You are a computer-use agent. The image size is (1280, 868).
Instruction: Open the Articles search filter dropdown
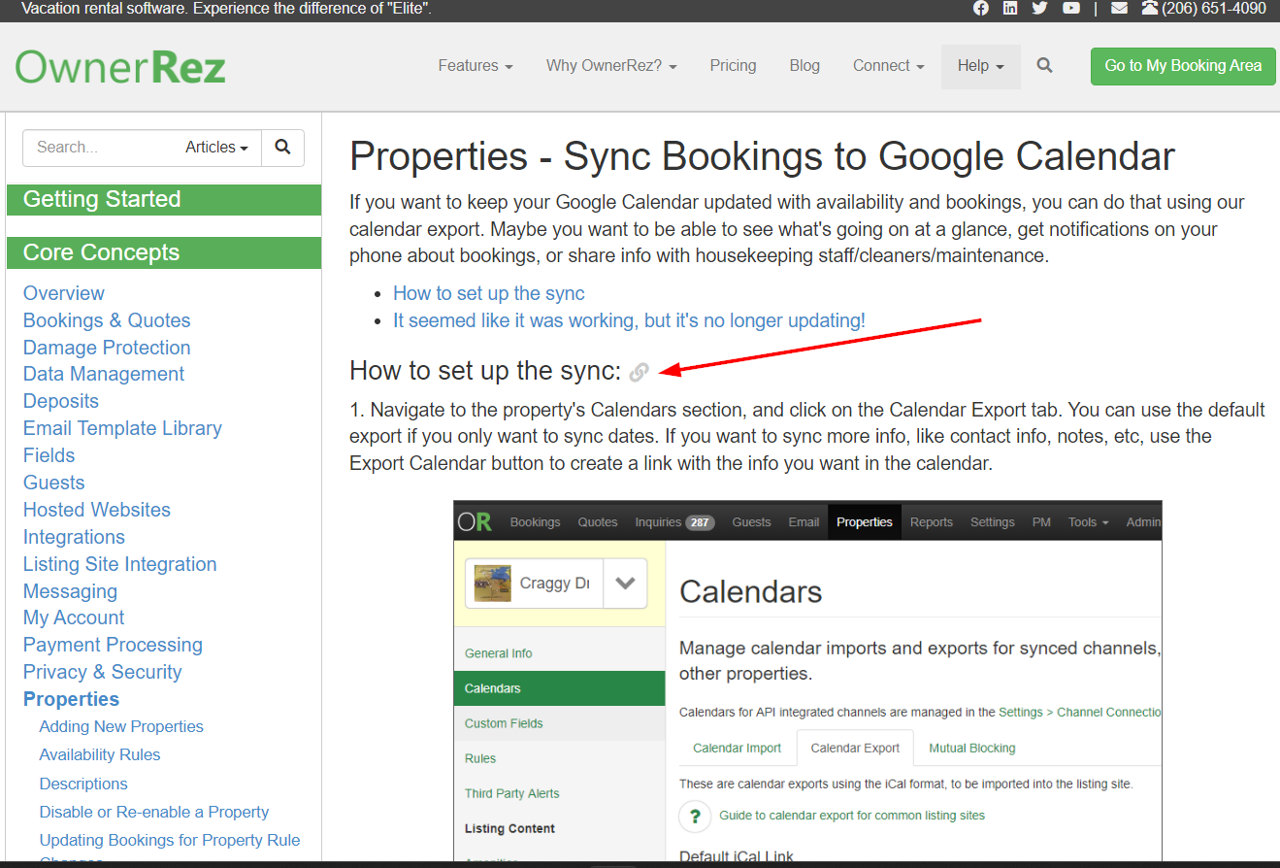pos(216,148)
